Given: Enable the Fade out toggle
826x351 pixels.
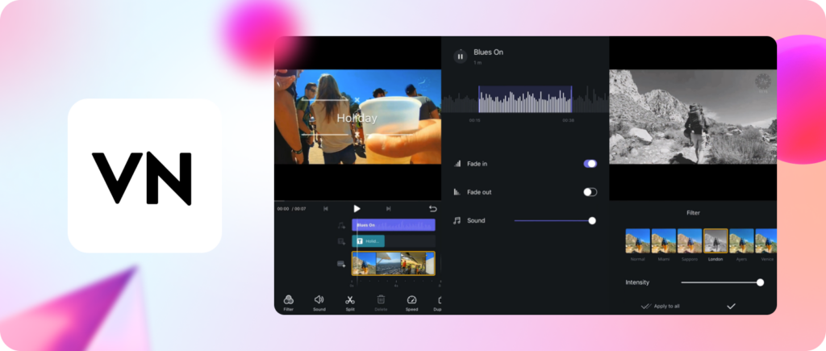Looking at the screenshot, I should point(590,192).
